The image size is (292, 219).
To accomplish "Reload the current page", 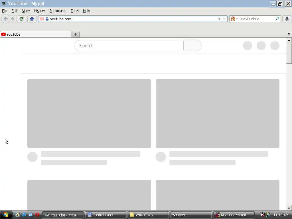I will point(21,19).
